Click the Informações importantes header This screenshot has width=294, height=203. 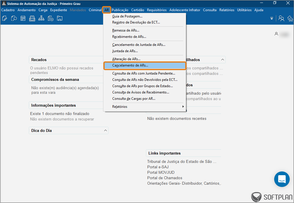point(66,106)
